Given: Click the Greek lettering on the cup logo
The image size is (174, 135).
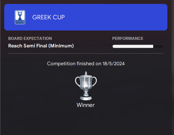Looking at the screenshot, I should pyautogui.click(x=20, y=22).
